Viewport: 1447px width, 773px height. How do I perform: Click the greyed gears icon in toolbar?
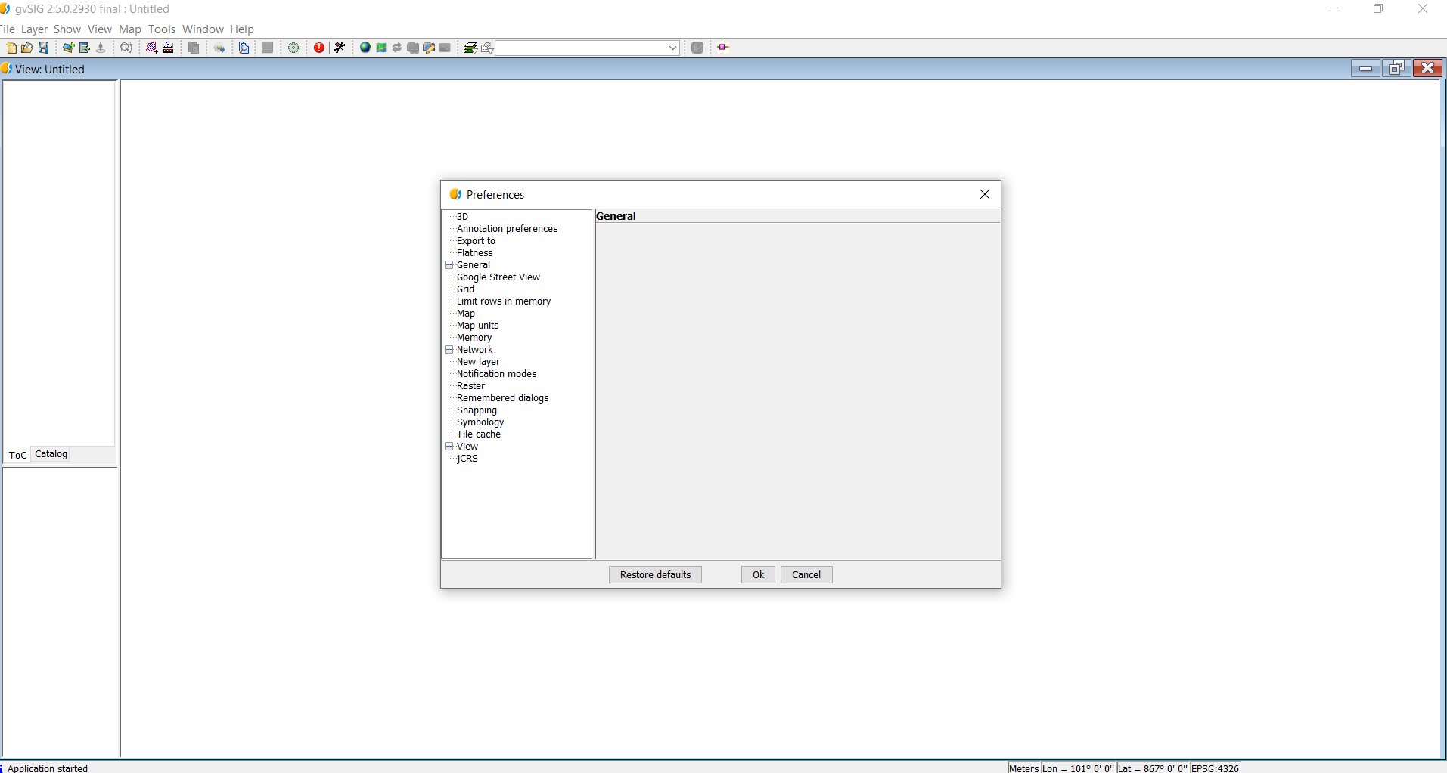[219, 48]
